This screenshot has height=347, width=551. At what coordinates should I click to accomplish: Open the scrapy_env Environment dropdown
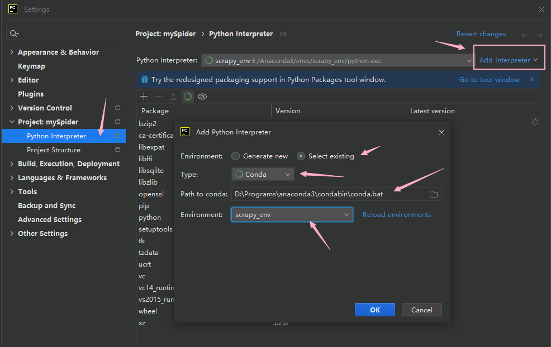coord(292,215)
